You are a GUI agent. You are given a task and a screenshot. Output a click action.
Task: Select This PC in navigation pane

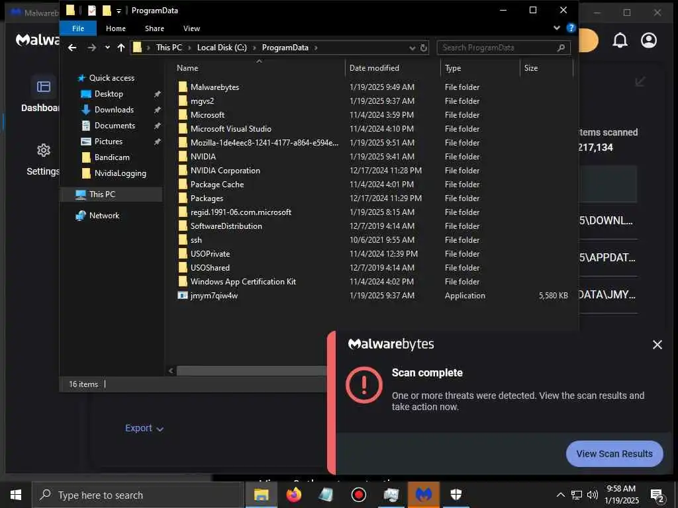(x=102, y=194)
